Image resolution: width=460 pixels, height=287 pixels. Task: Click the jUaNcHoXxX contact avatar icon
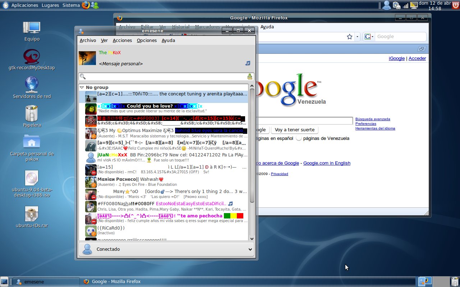point(91,158)
